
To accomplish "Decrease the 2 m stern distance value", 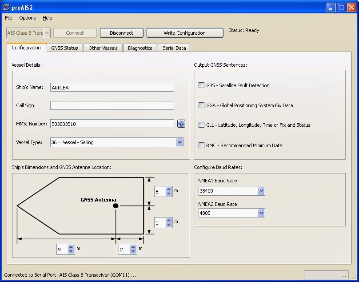I will pos(133,251).
